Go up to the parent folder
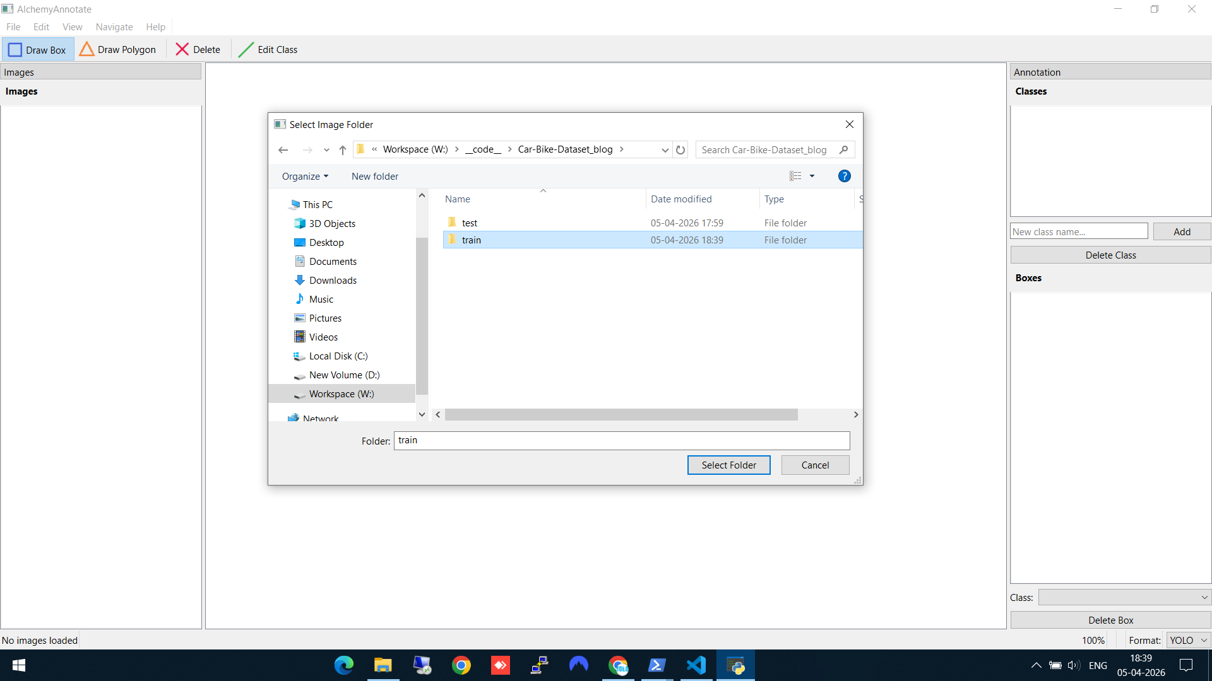Viewport: 1212px width, 681px height. 342,149
